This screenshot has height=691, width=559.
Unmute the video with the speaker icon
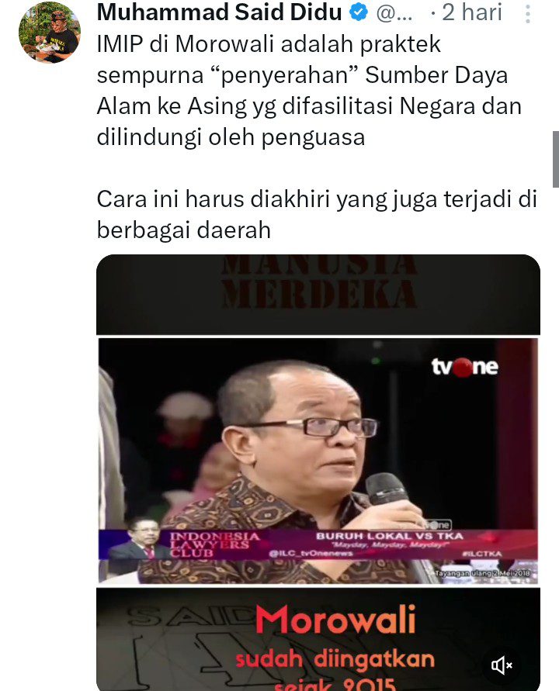[x=502, y=665]
